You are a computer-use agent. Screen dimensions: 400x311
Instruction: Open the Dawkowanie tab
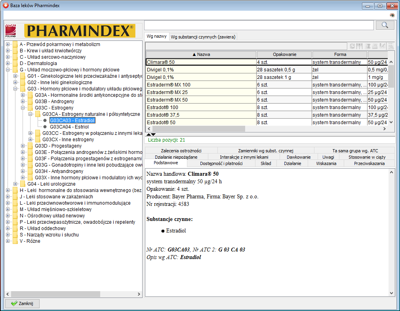pos(299,157)
